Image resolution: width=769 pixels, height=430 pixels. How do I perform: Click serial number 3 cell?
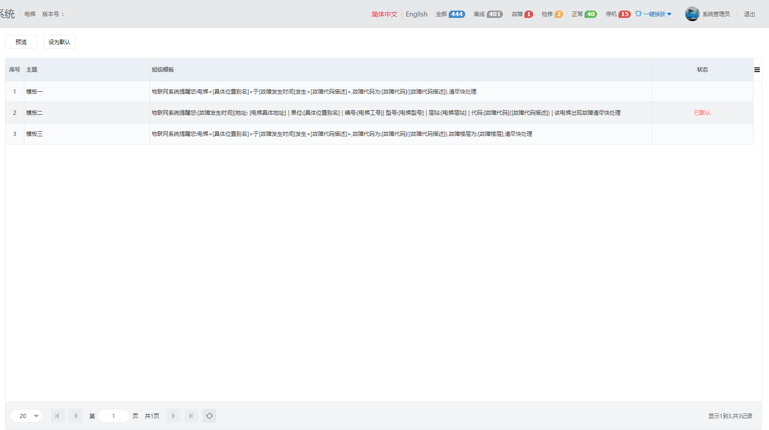[x=15, y=134]
